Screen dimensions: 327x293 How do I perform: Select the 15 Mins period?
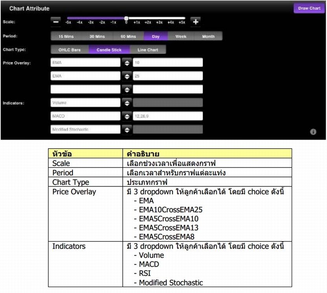[x=66, y=36]
